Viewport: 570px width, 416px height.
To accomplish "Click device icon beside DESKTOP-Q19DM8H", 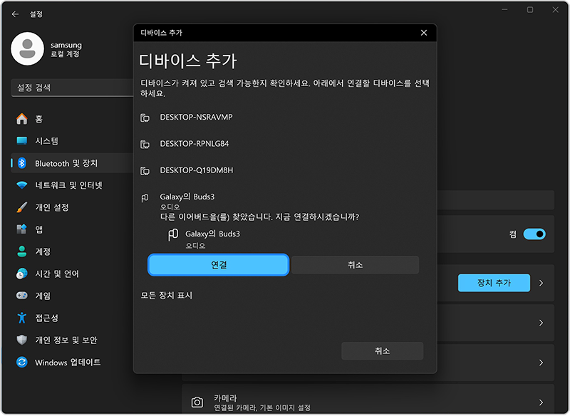I will click(145, 171).
